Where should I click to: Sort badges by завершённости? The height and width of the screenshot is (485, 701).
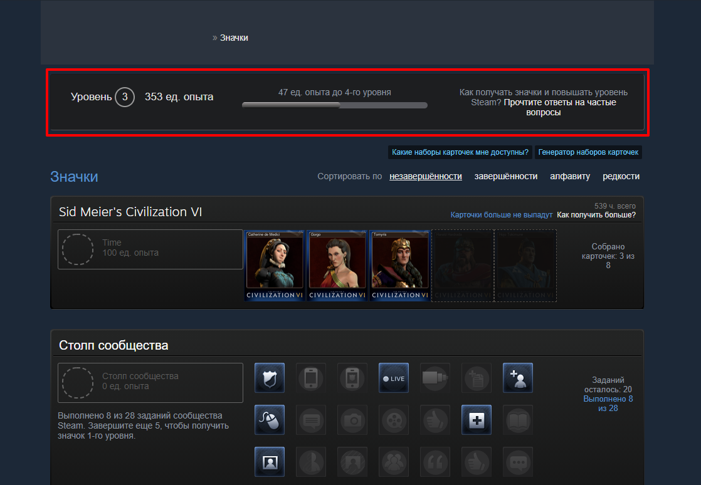[505, 177]
